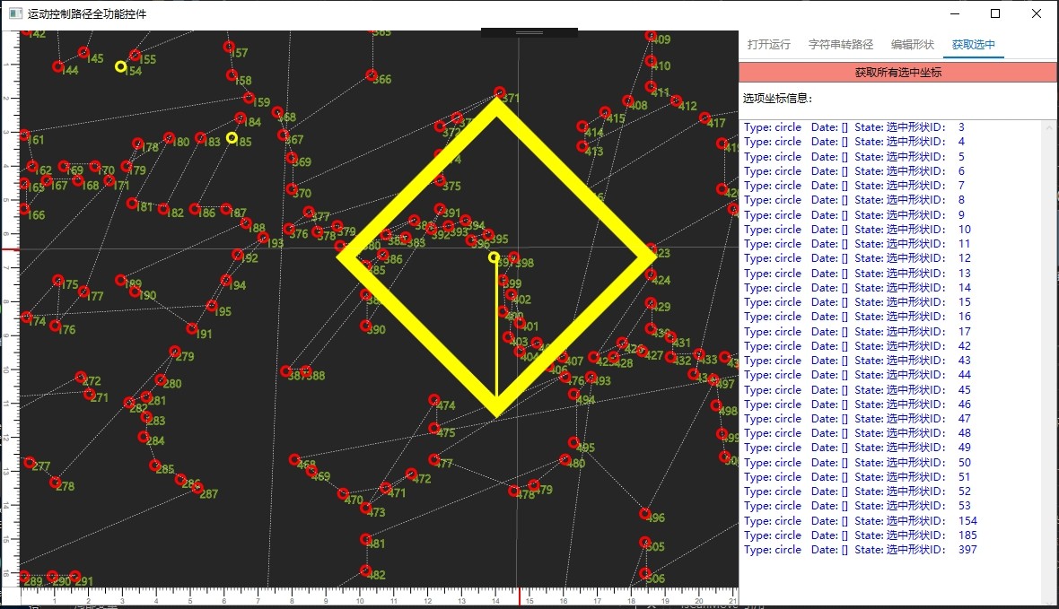Click the 获取所有选中坐标 button
This screenshot has width=1059, height=609.
(x=897, y=73)
